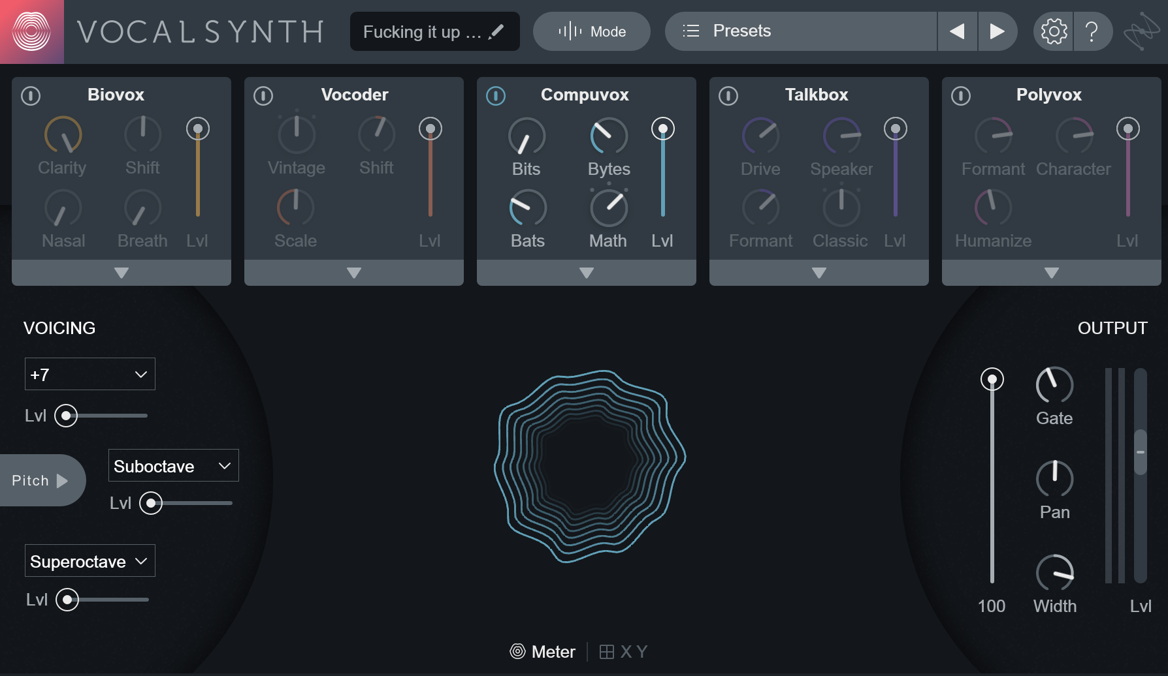Open the settings gear icon
Screen dimensions: 1168x676
(x=1054, y=31)
